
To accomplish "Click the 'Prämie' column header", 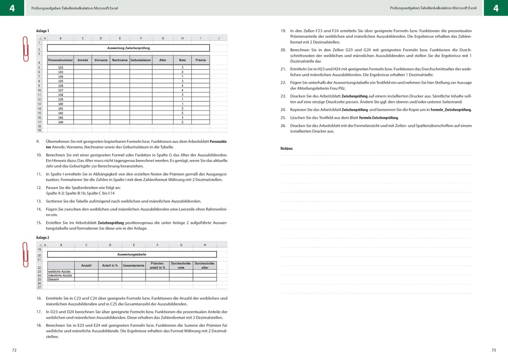I will (201, 60).
